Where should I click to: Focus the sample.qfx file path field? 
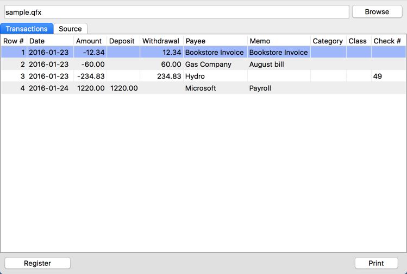[177, 12]
